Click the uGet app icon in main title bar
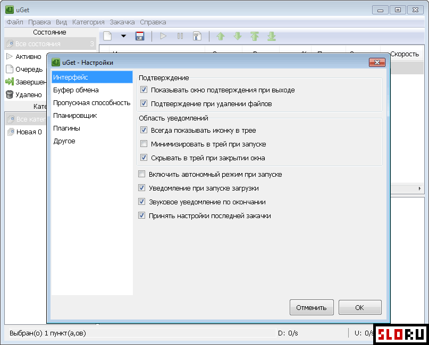This screenshot has height=345, width=429. pos(10,10)
